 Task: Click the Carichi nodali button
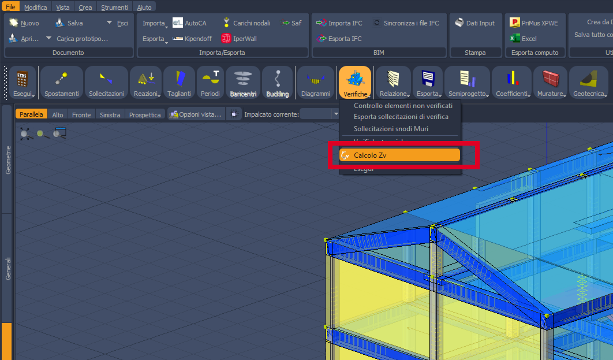click(246, 23)
